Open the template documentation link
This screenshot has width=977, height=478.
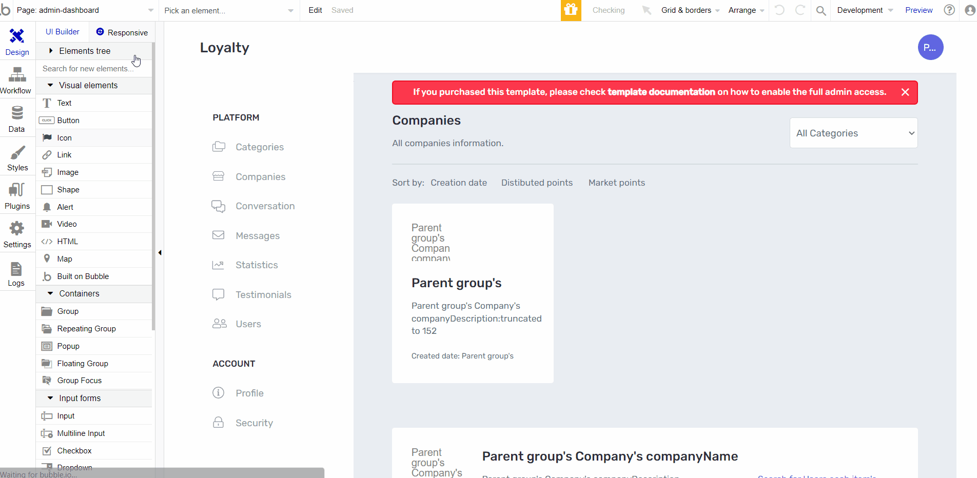pos(661,92)
